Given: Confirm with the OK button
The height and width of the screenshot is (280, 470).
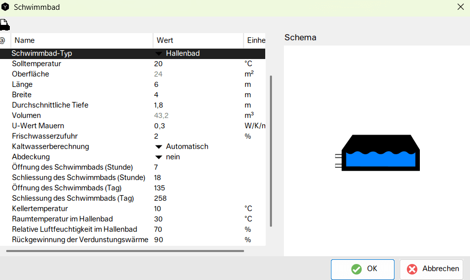Looking at the screenshot, I should (x=362, y=269).
